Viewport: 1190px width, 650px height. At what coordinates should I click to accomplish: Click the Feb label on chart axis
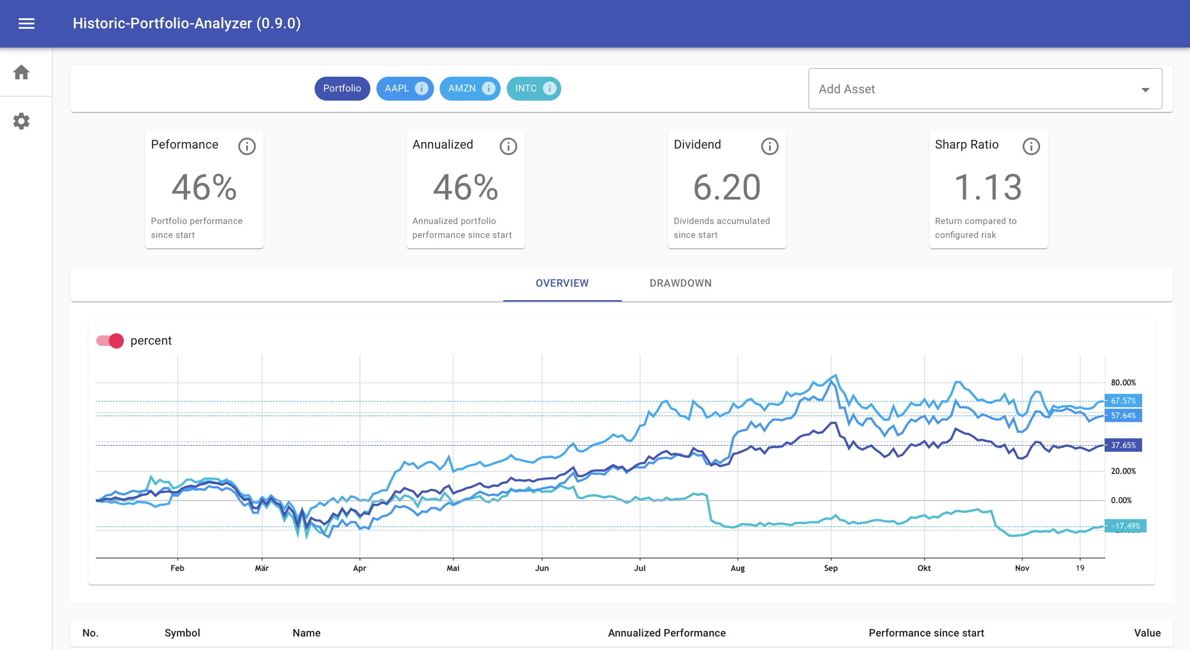click(177, 568)
